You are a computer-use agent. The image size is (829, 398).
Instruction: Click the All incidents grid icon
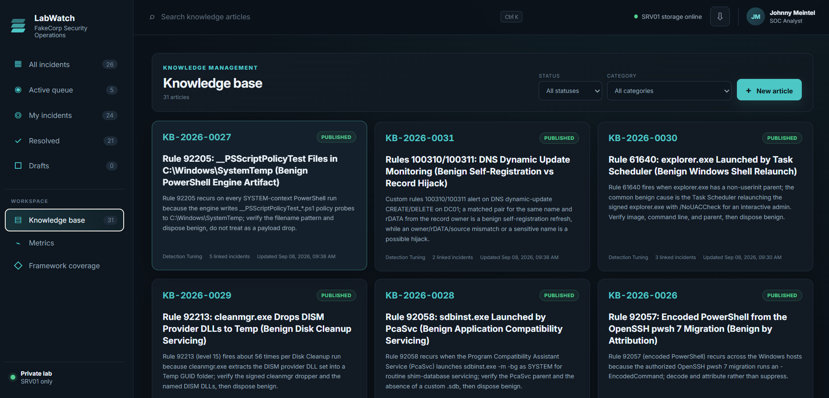(18, 64)
